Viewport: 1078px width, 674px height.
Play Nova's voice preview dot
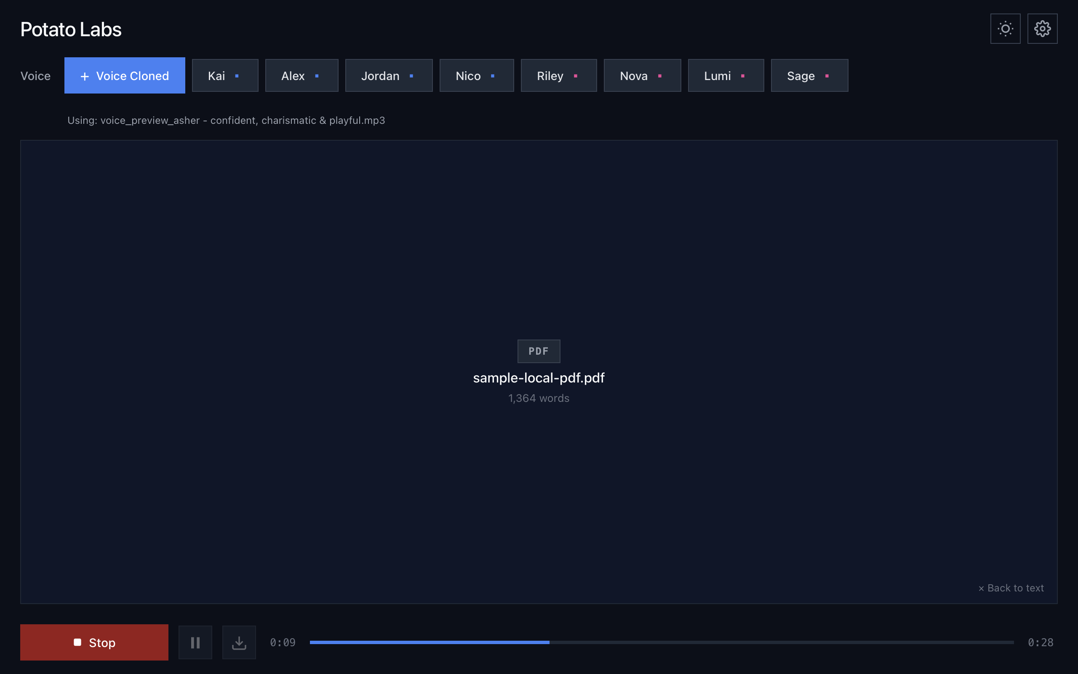tap(660, 76)
